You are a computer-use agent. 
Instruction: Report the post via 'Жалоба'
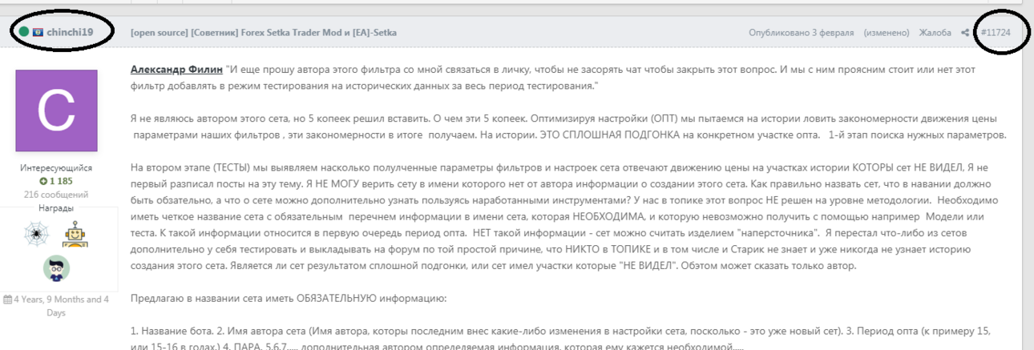click(x=935, y=33)
